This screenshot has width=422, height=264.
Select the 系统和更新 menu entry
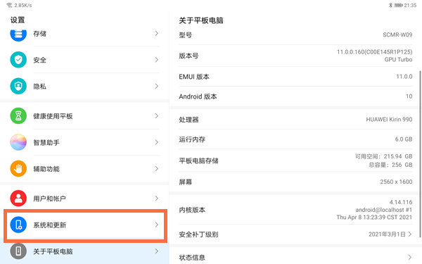pyautogui.click(x=85, y=226)
